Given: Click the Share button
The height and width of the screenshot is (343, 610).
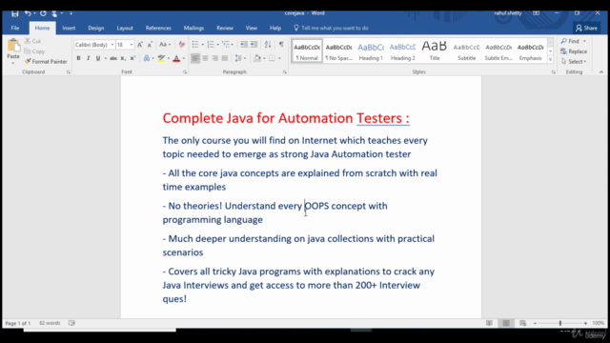Looking at the screenshot, I should coord(586,28).
